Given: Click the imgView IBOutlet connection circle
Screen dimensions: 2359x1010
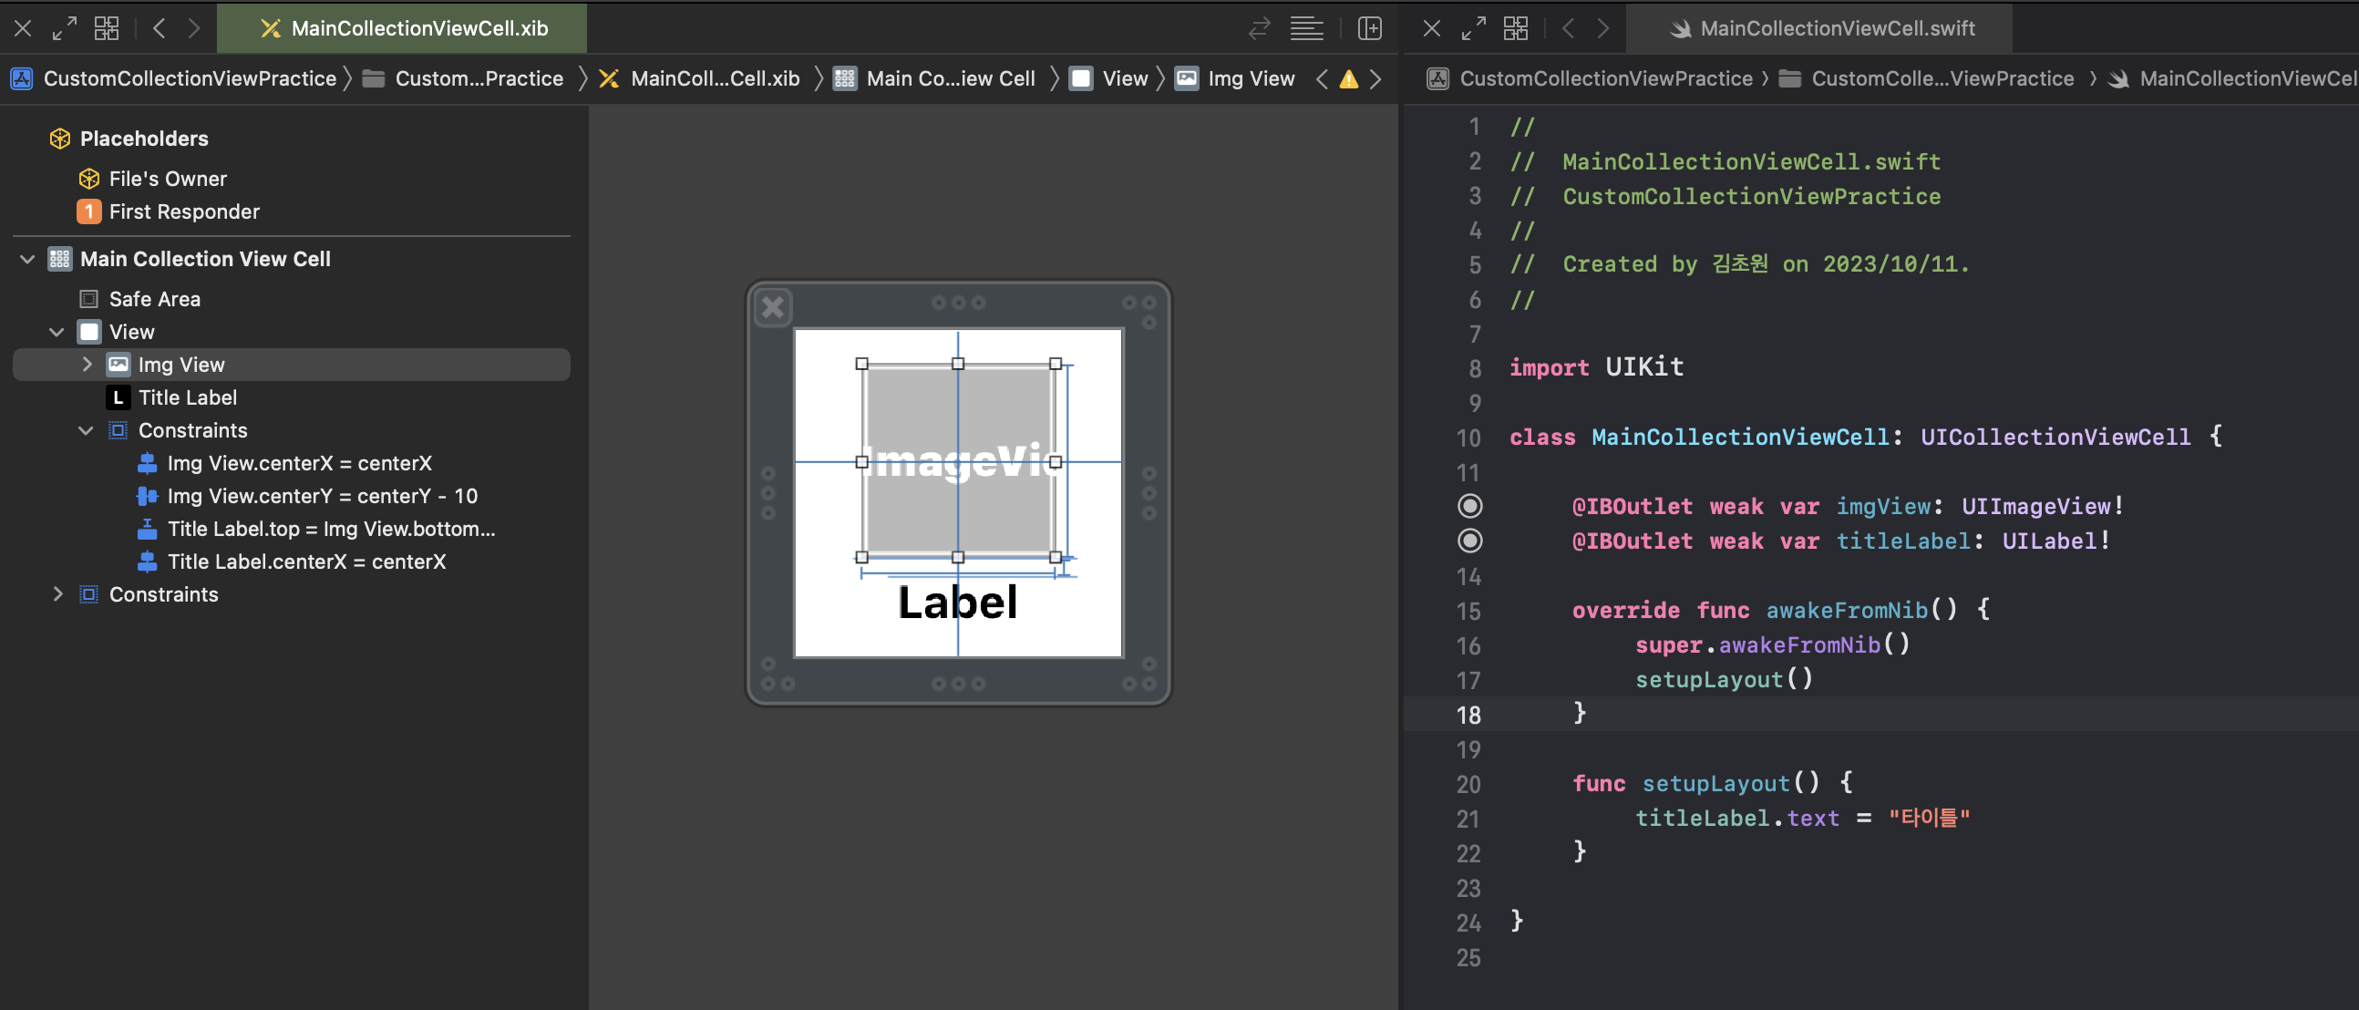Looking at the screenshot, I should pos(1469,507).
